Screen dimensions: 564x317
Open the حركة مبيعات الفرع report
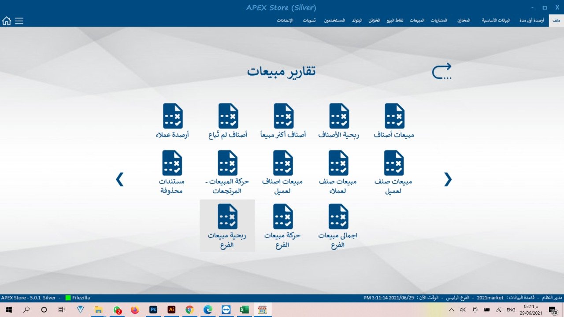point(282,225)
